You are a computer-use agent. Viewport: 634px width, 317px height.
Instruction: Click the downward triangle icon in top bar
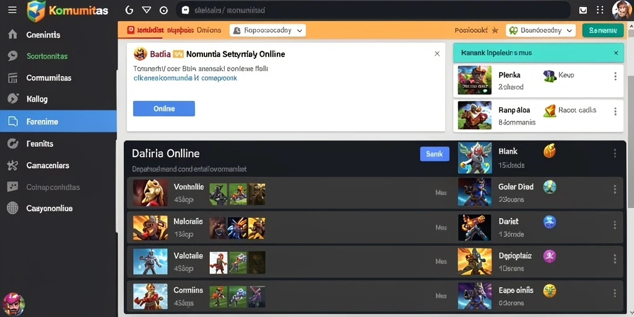point(146,10)
